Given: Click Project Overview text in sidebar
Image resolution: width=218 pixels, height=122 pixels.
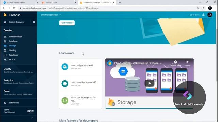Looking at the screenshot, I should (17, 22).
